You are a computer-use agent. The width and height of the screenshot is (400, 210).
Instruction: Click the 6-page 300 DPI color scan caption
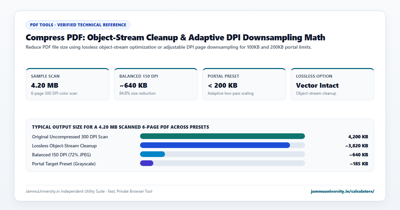tap(54, 93)
